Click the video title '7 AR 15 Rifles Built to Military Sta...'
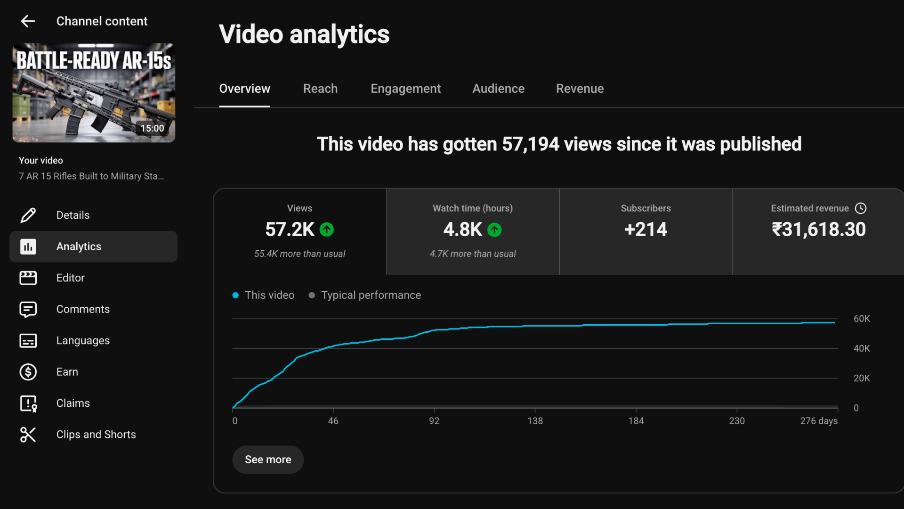This screenshot has width=904, height=509. click(x=91, y=176)
